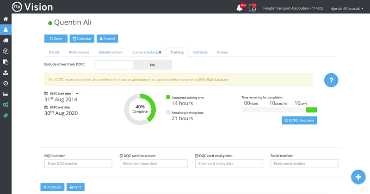370x194 pixels.
Task: Focus the DQC card issue date field
Action: coord(154,164)
